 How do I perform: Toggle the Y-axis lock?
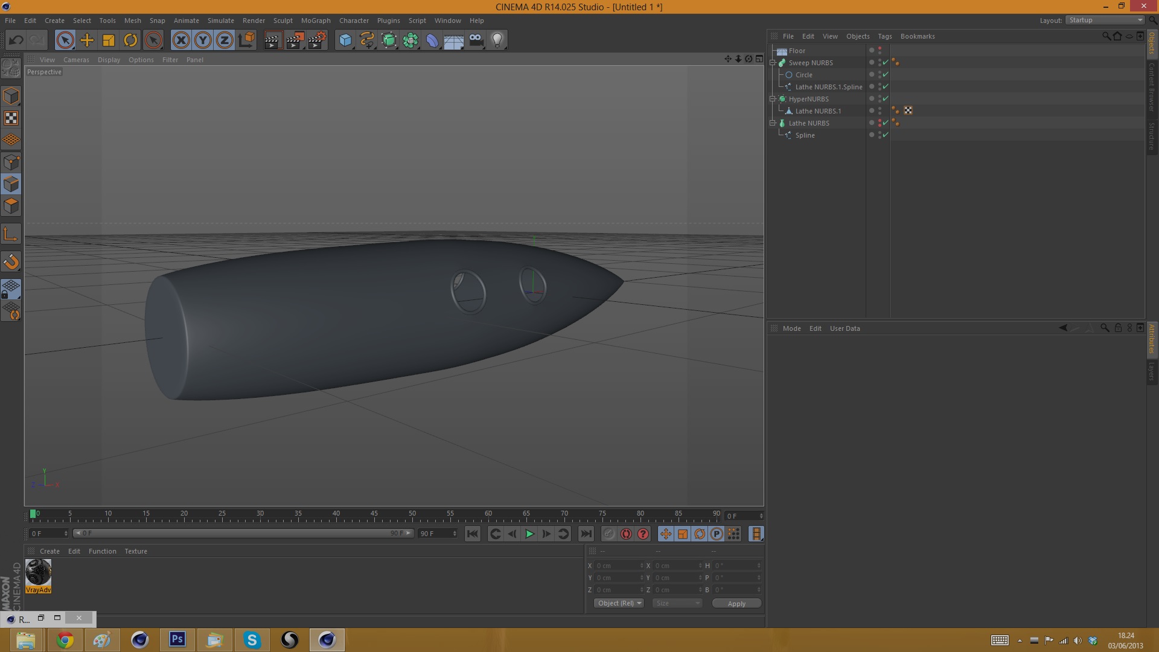[203, 40]
